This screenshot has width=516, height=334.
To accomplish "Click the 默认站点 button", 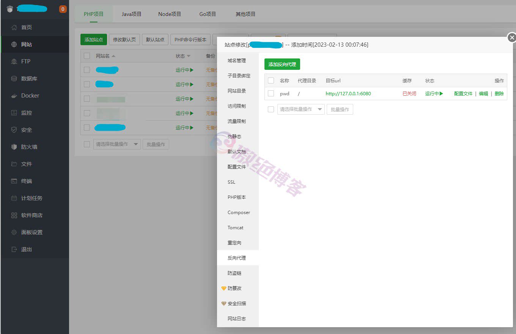I will 155,39.
